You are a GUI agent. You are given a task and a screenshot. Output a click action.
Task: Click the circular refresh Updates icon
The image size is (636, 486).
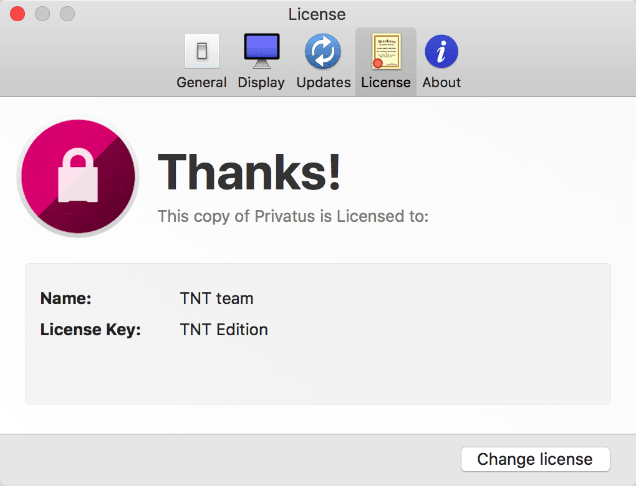click(x=323, y=51)
